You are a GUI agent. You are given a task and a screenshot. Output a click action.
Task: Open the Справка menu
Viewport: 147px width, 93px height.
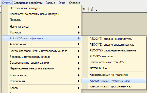click(75, 3)
